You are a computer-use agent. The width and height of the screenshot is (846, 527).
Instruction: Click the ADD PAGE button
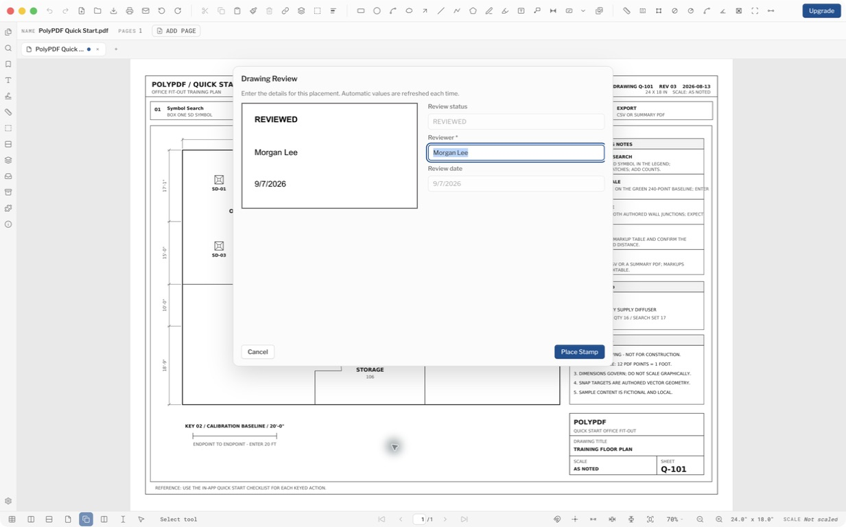coord(176,31)
